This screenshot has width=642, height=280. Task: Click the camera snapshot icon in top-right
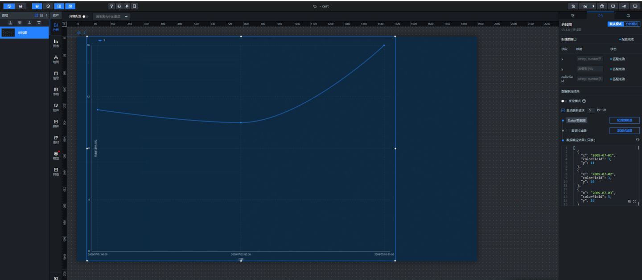pos(585,6)
